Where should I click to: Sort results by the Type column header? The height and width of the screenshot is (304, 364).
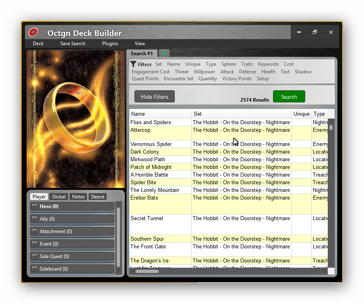(320, 114)
